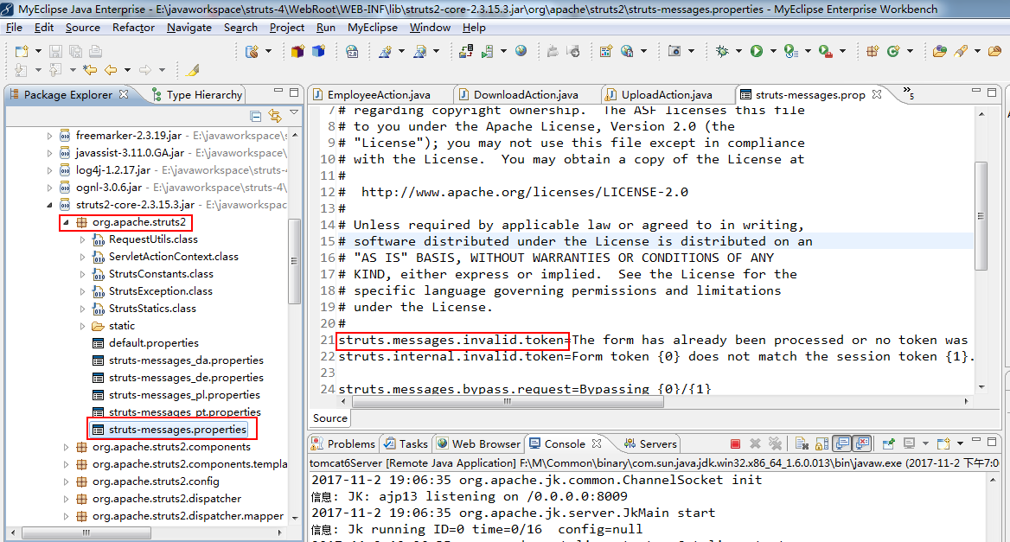1010x542 pixels.
Task: Click the Last Edit Location arrow icon
Action: point(90,69)
